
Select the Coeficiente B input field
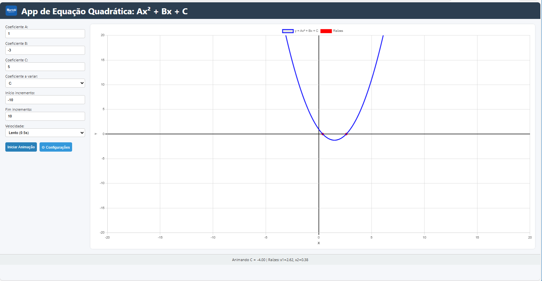point(45,50)
